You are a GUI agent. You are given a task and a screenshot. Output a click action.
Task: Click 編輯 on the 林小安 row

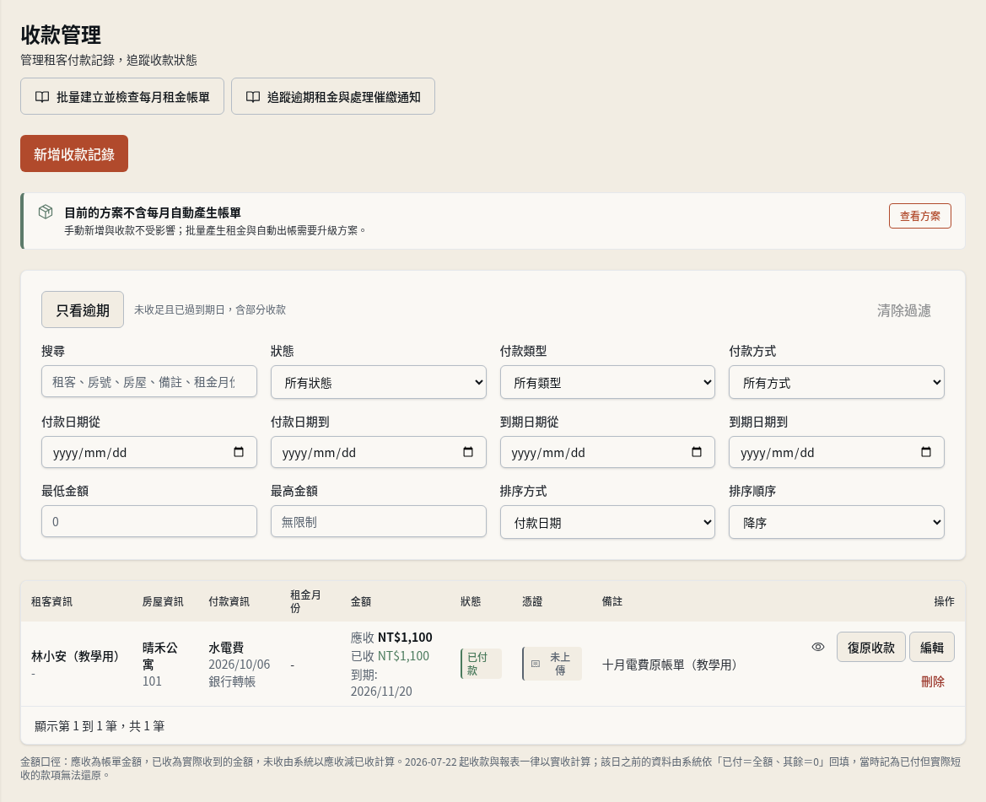932,648
